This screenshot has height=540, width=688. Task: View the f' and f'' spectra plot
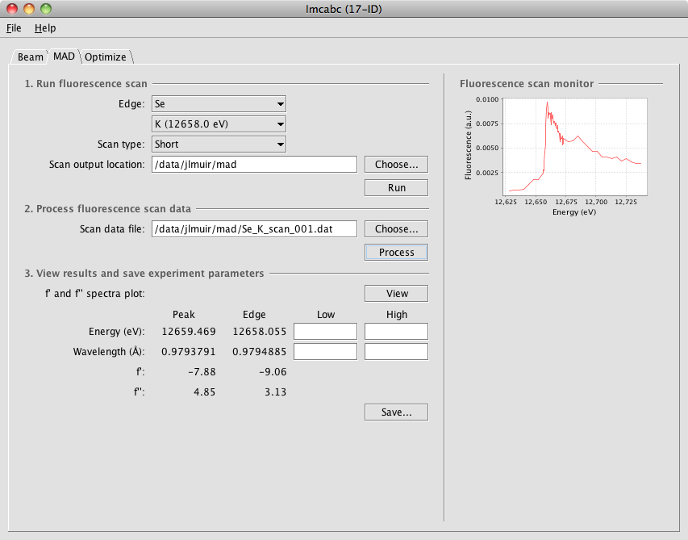tap(396, 294)
